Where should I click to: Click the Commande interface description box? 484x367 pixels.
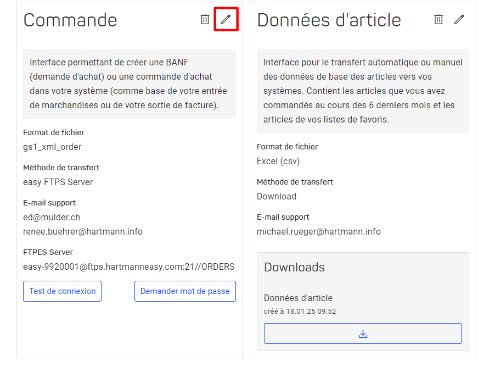pos(130,84)
